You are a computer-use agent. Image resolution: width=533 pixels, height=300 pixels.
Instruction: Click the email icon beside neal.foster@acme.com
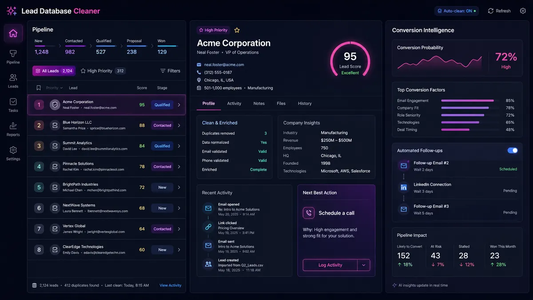pyautogui.click(x=199, y=64)
